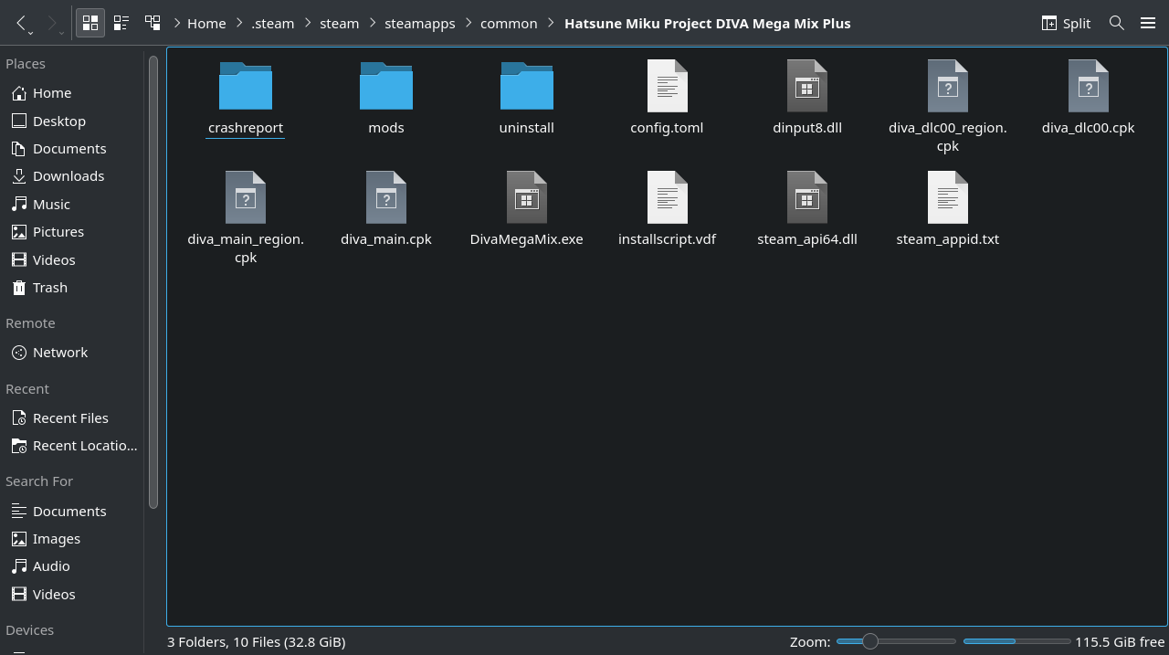The image size is (1169, 655).
Task: Switch to Compact view mode
Action: pos(121,23)
